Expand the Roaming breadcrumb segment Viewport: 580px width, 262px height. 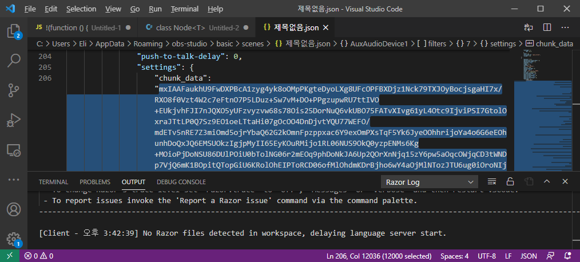tap(148, 43)
